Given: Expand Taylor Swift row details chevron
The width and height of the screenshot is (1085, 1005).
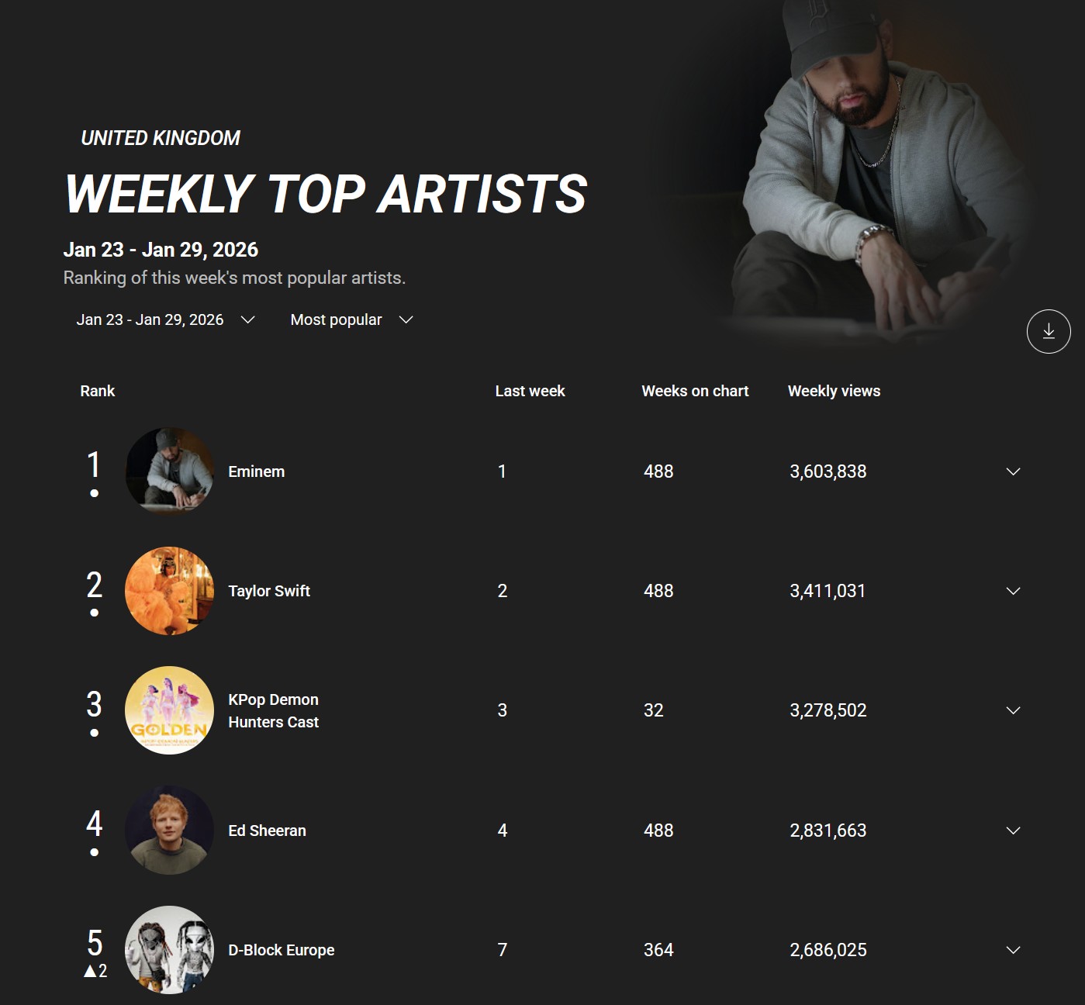Looking at the screenshot, I should pyautogui.click(x=1012, y=591).
